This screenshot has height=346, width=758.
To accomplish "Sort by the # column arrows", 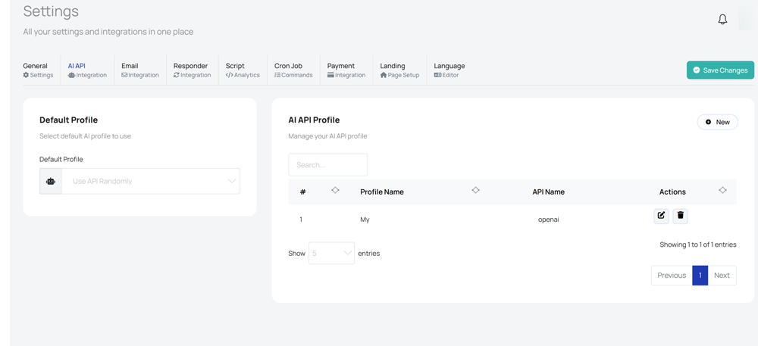I will point(335,191).
